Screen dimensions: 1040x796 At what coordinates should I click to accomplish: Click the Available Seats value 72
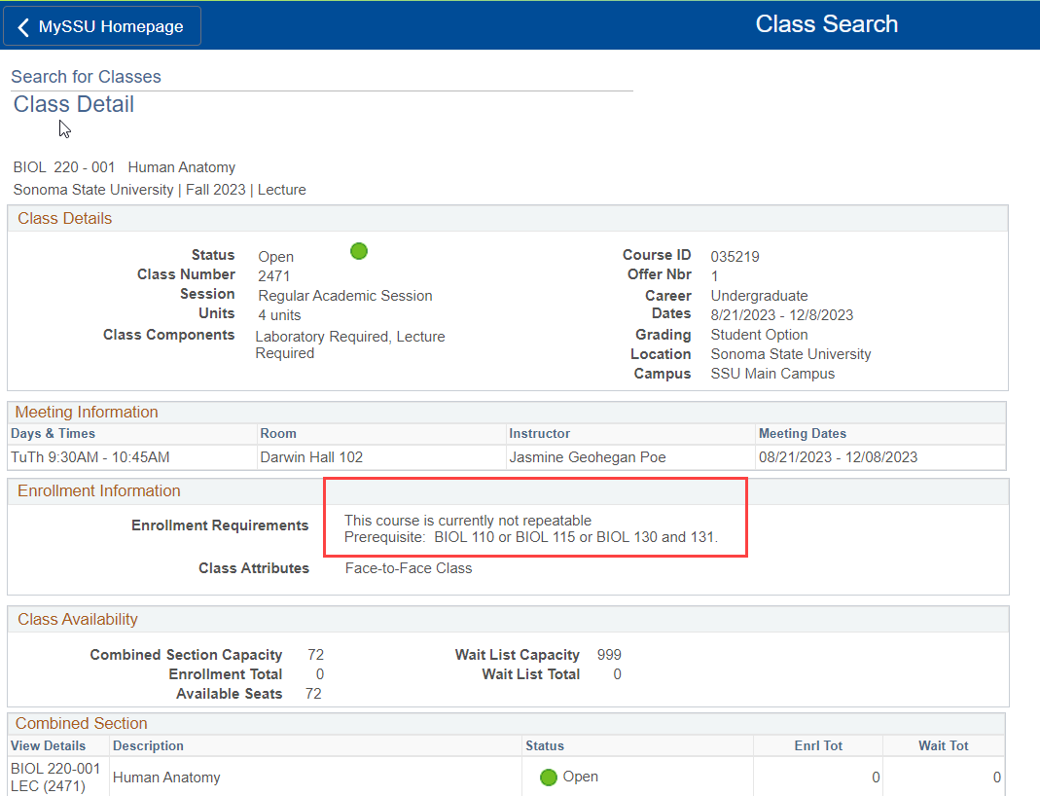pos(313,694)
